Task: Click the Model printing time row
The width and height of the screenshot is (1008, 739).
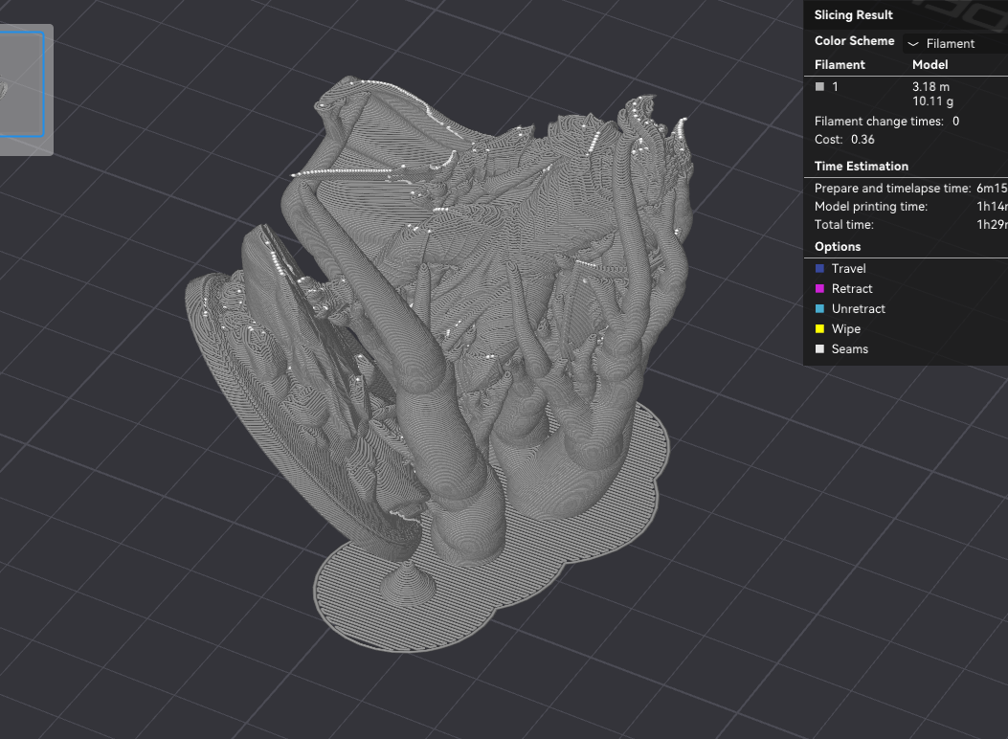Action: point(910,206)
